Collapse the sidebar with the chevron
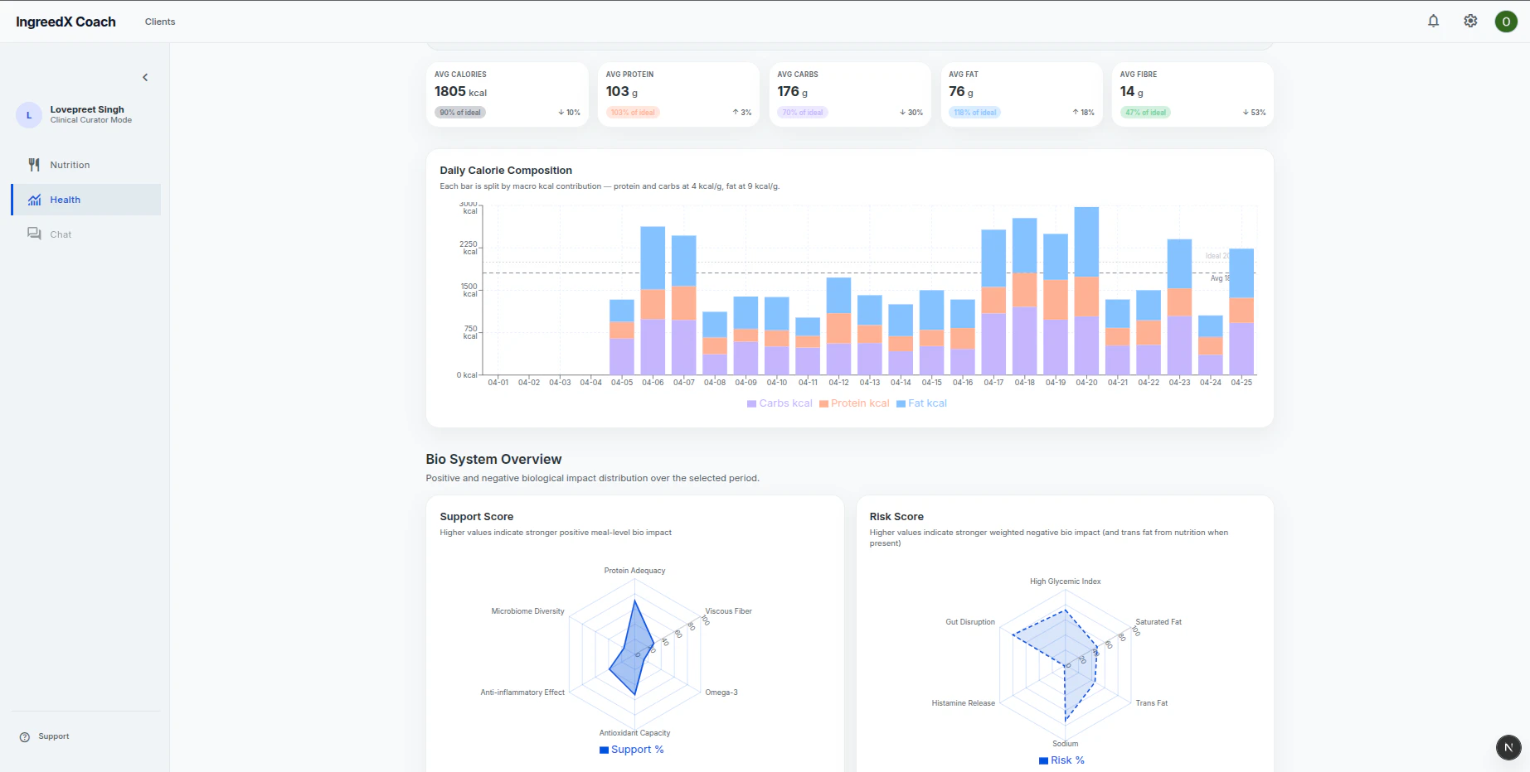 tap(145, 78)
